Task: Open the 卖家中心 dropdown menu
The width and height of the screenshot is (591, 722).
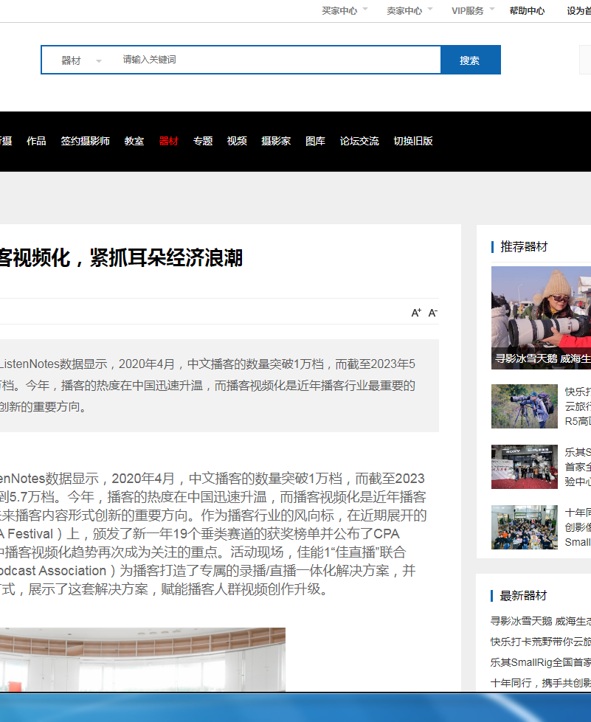Action: (409, 10)
